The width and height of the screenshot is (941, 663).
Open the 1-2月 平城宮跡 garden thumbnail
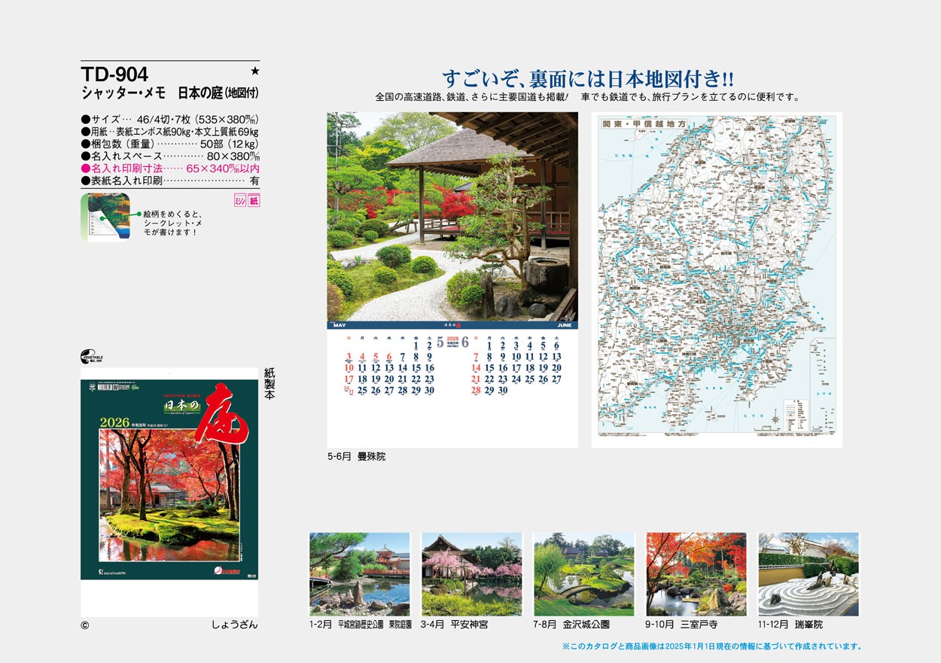point(360,574)
